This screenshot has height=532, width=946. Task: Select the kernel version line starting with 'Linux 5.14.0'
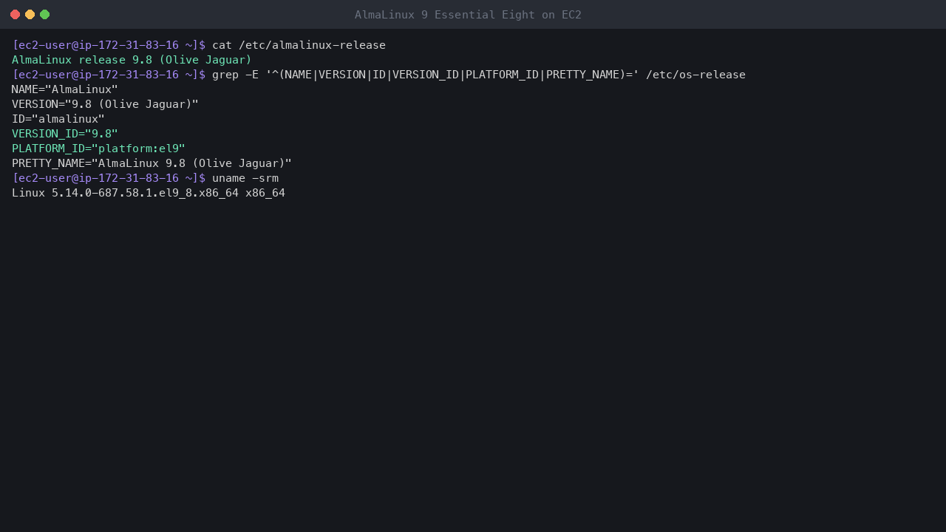click(149, 193)
